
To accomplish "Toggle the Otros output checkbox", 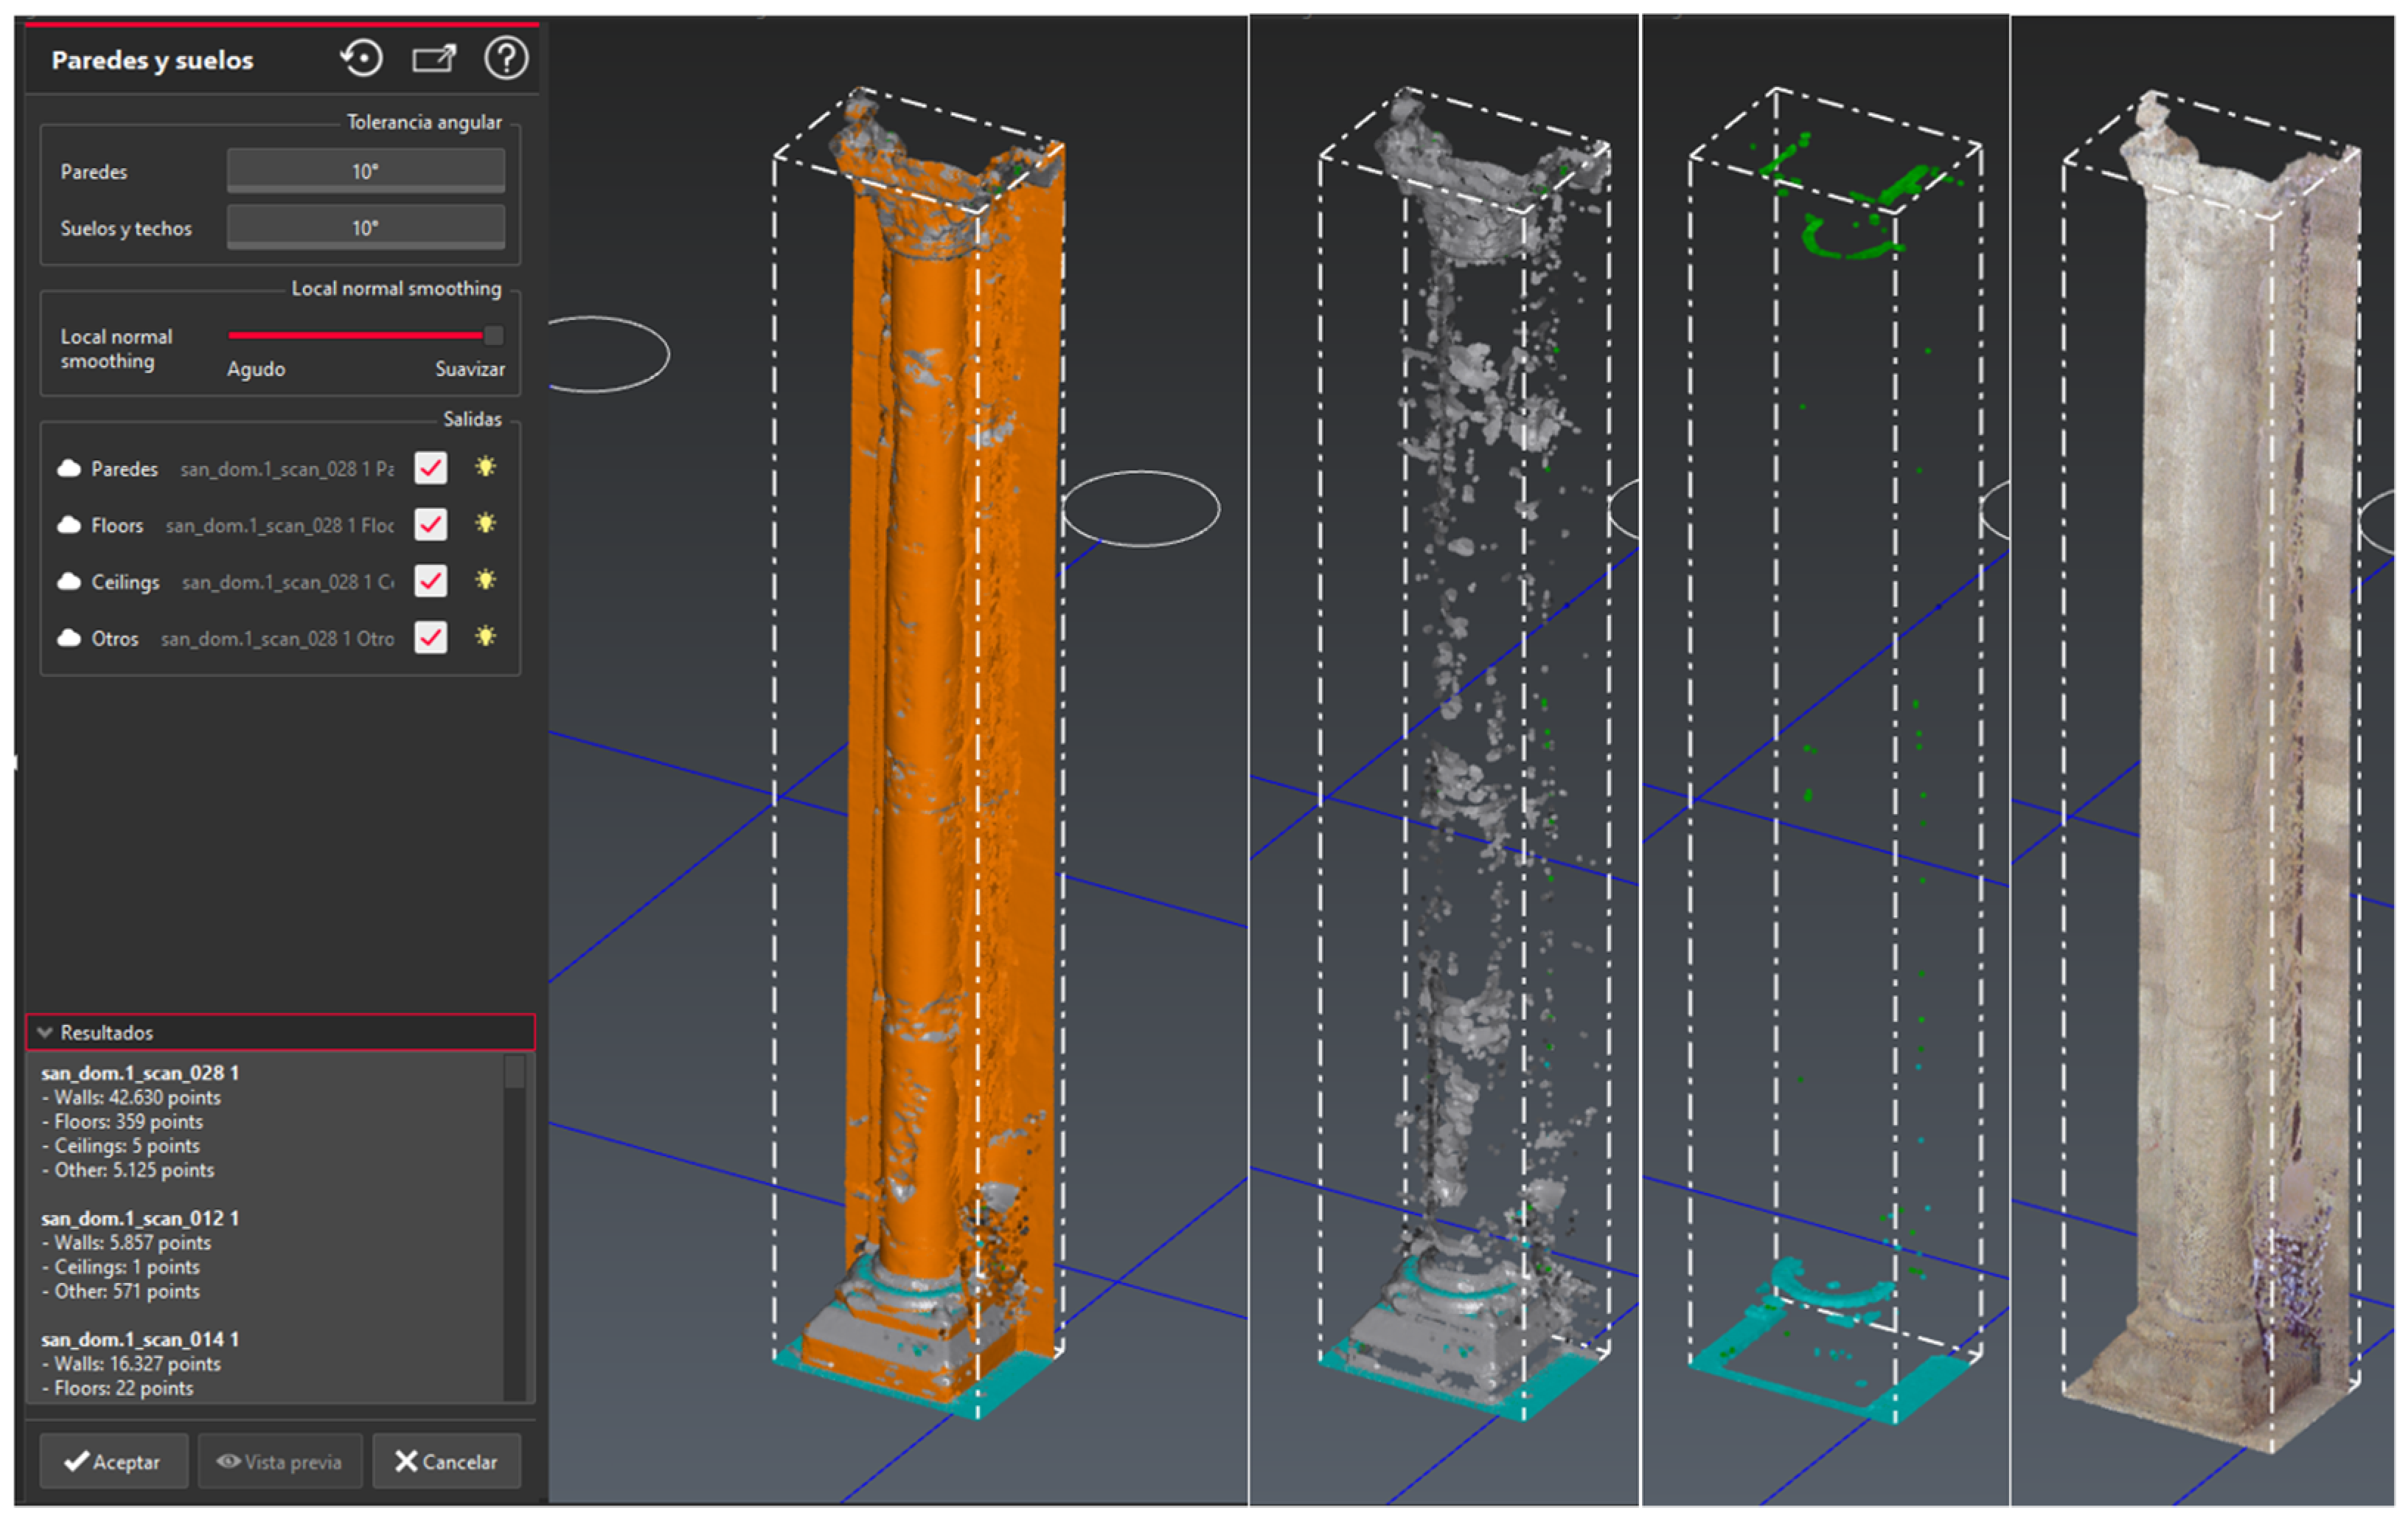I will [431, 637].
